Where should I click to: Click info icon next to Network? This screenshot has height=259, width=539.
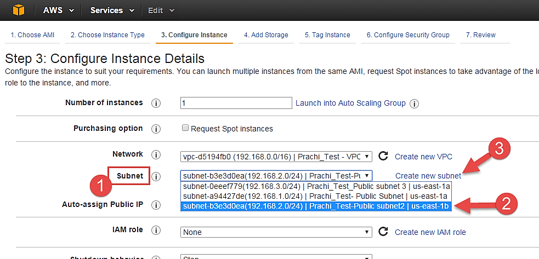[156, 155]
